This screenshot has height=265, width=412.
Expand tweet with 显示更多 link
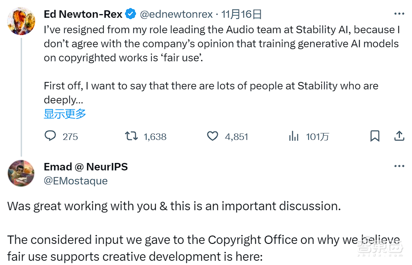coord(65,113)
